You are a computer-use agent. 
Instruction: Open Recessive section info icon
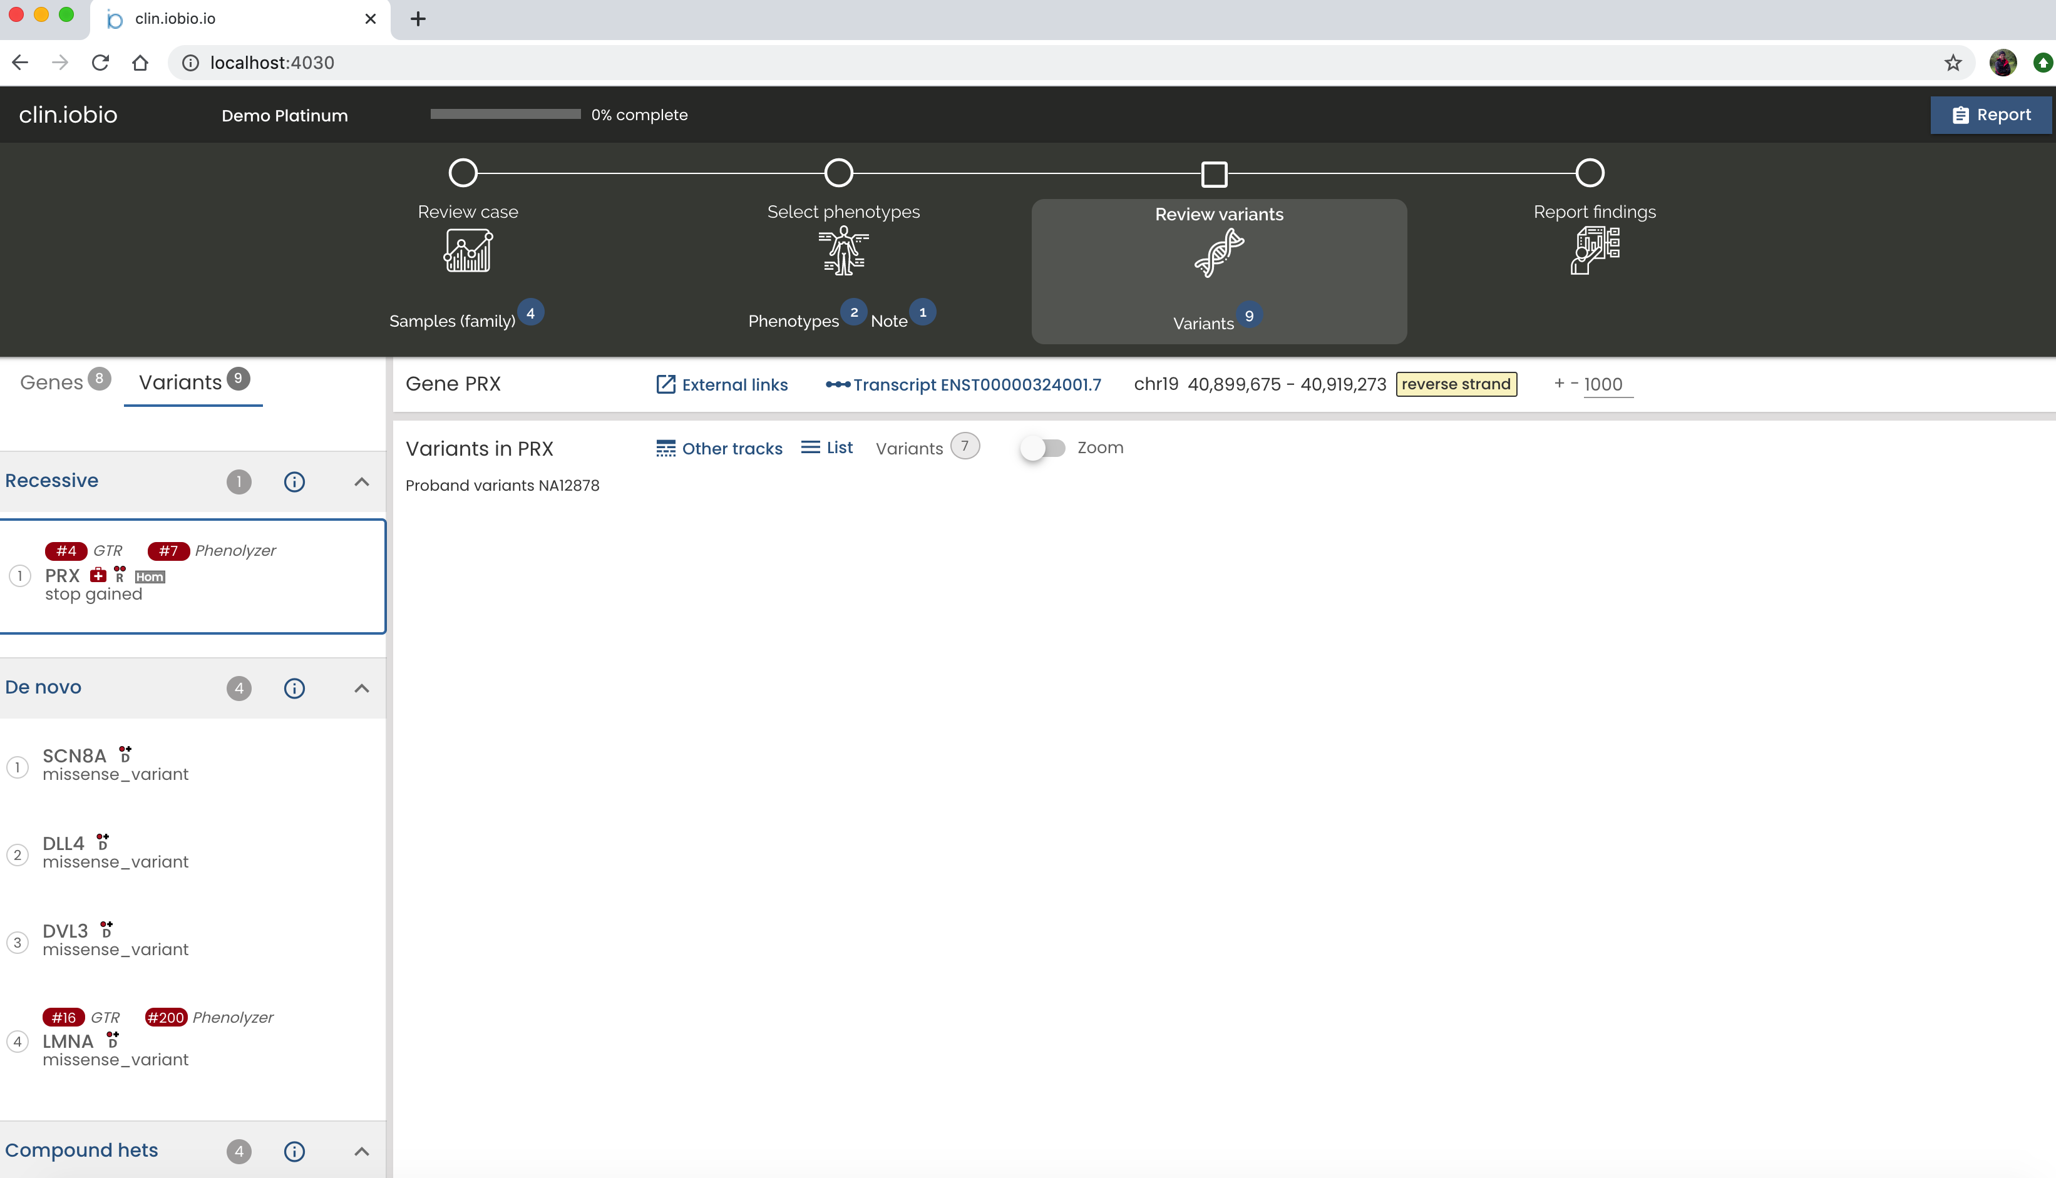[x=294, y=482]
